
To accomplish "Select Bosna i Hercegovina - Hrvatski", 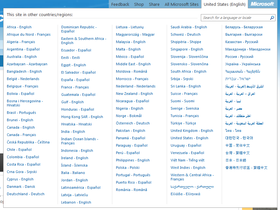I will point(25,103).
